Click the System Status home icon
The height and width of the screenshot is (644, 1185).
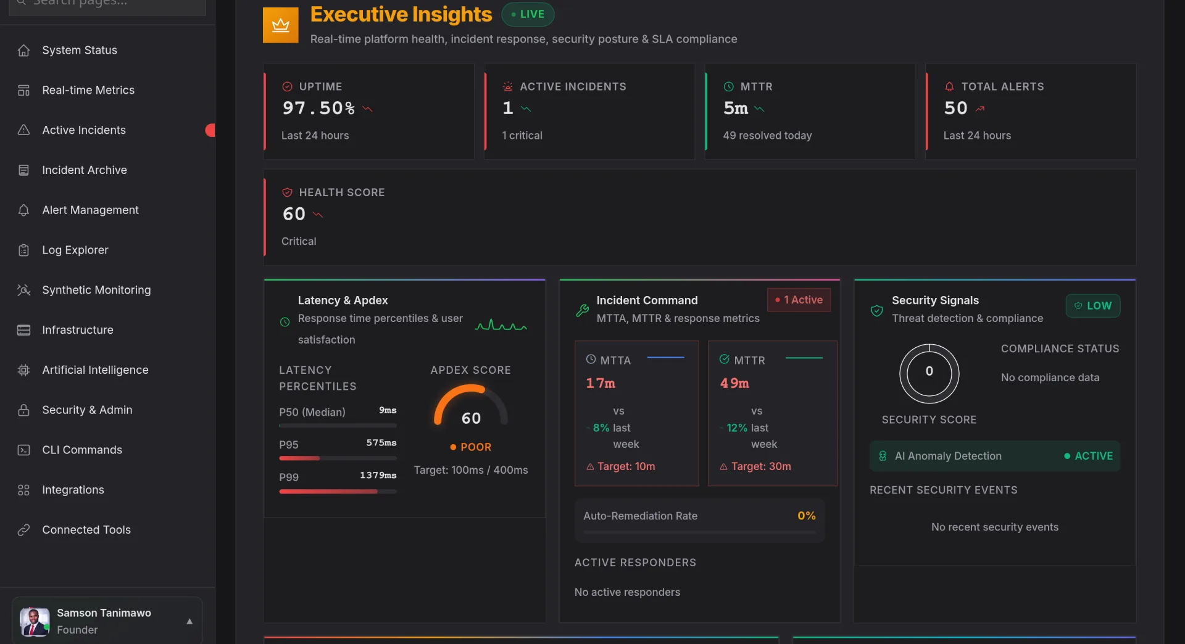[23, 51]
